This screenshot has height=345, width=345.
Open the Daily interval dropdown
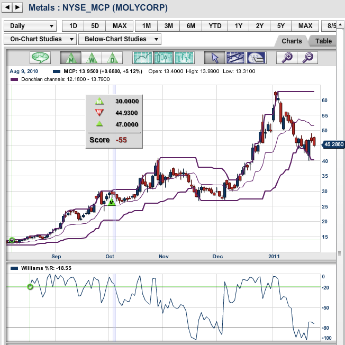[31, 26]
